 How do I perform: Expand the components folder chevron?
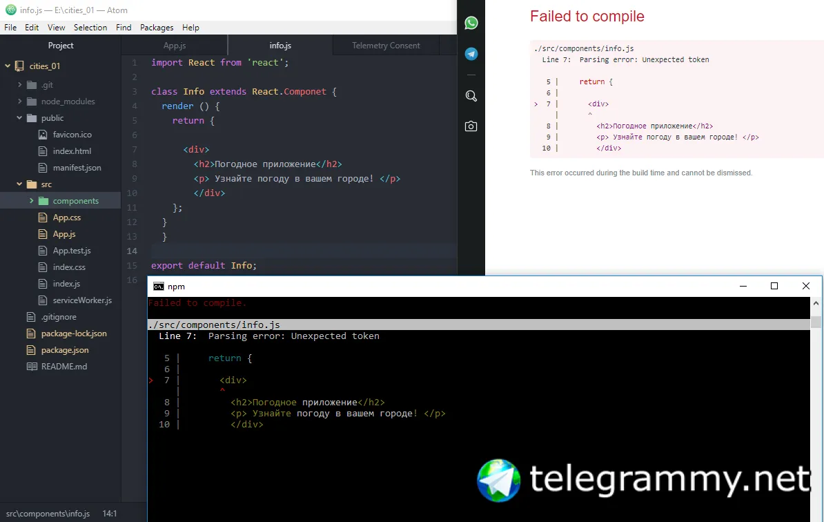(x=31, y=201)
